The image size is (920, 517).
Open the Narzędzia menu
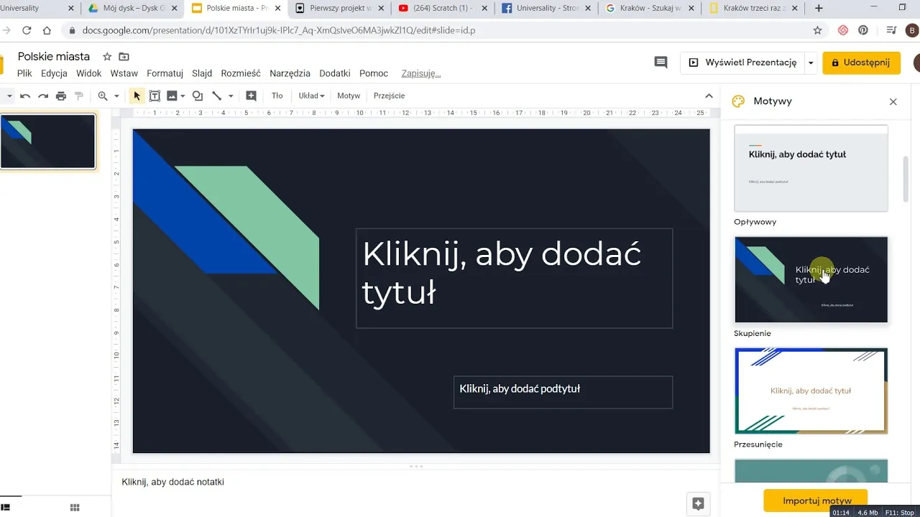coord(290,73)
